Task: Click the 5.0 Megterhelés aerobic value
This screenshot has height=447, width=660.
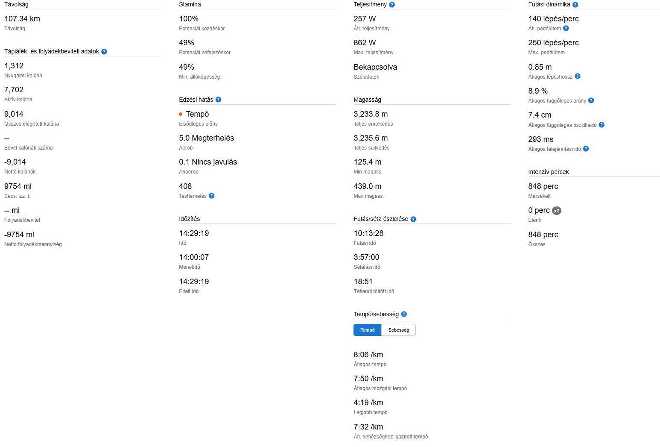Action: click(206, 138)
